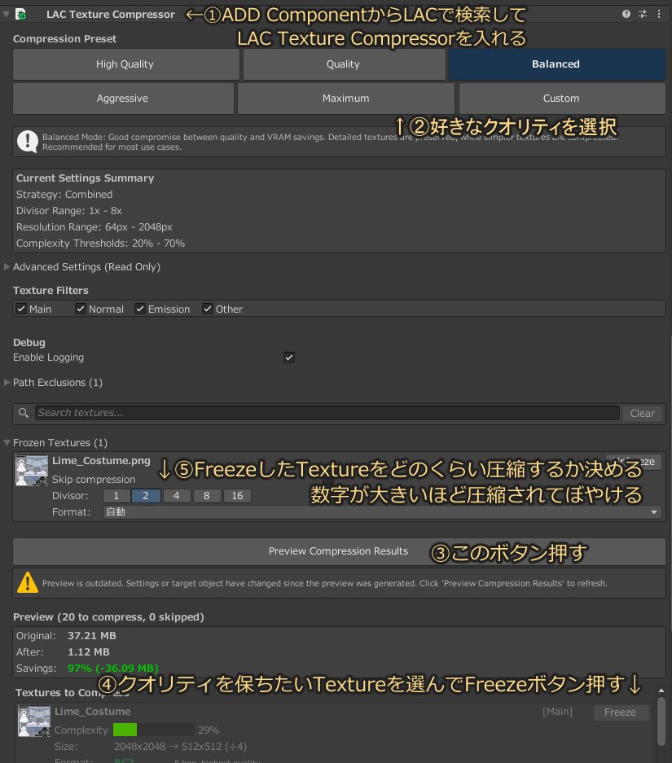Clear the texture search field
The image size is (672, 763).
643,413
